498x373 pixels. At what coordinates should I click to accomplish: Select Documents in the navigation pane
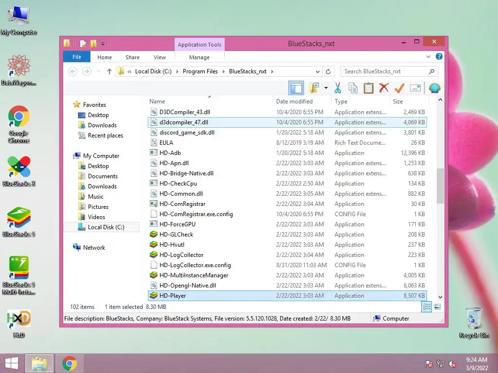tap(103, 176)
